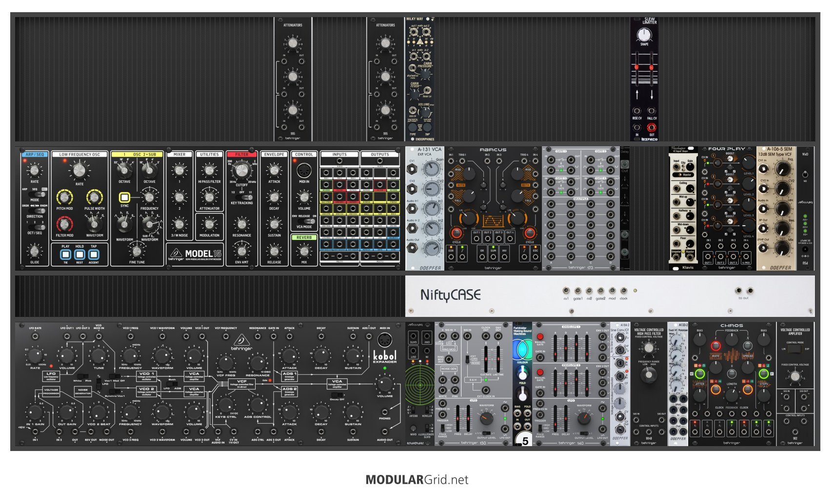Click the HOLD button on Model 15
Image resolution: width=835 pixels, height=490 pixels.
[80, 254]
